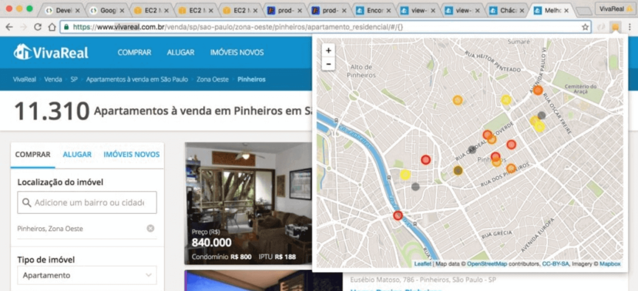The height and width of the screenshot is (291, 638).
Task: Open the Zona Oeste breadcrumb link
Action: [x=212, y=79]
